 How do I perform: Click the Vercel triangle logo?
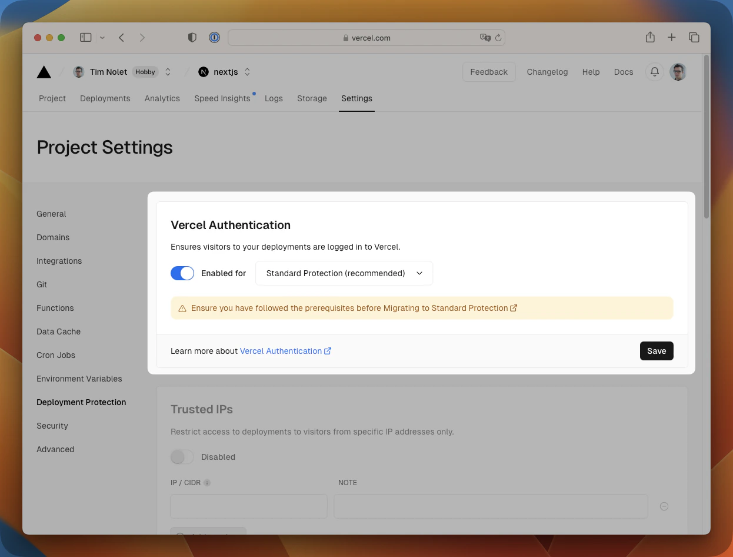pos(44,71)
